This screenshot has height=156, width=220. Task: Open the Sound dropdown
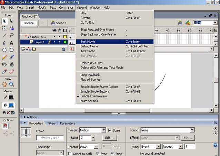pos(192,130)
